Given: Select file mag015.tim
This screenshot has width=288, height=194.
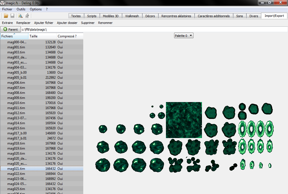Looking at the screenshot, I should pos(42,128).
